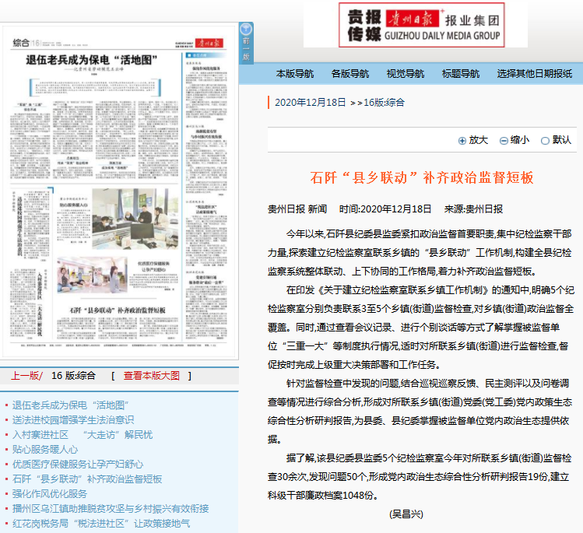
Task: Click the orange article title 石阡“县乡联动”补齐政治监督短板
Action: tap(422, 177)
